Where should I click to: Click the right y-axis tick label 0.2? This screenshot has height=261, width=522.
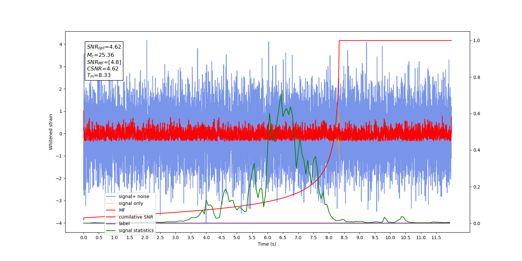click(x=477, y=187)
